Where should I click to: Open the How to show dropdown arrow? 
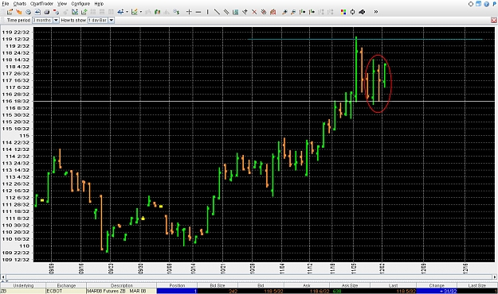point(112,21)
